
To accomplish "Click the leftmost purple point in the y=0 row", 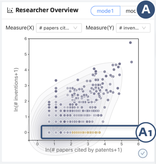I will 49,133.
